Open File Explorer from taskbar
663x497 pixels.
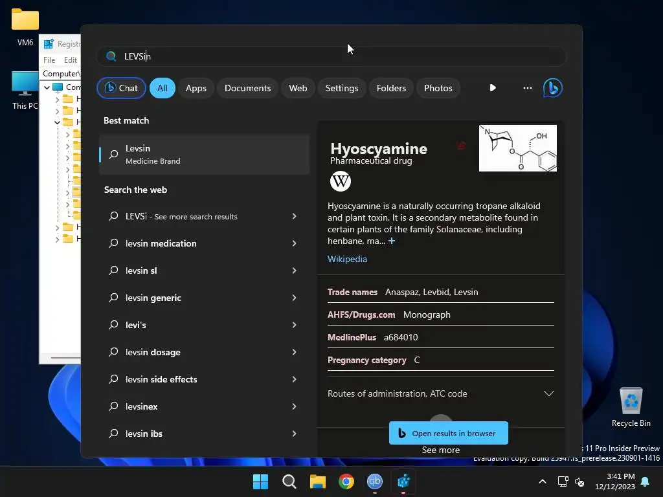(x=317, y=481)
